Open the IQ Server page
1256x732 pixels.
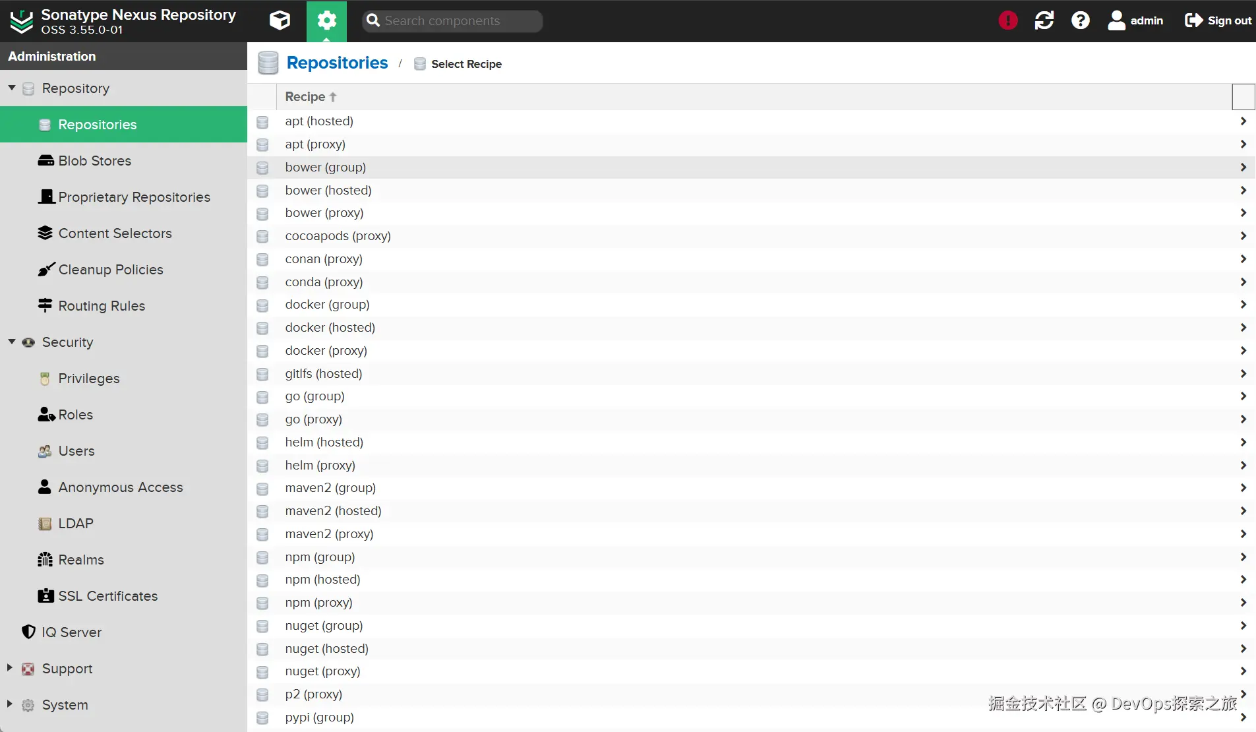(123, 632)
